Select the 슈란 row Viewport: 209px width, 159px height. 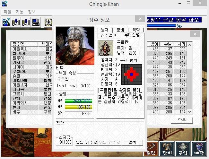31,76
